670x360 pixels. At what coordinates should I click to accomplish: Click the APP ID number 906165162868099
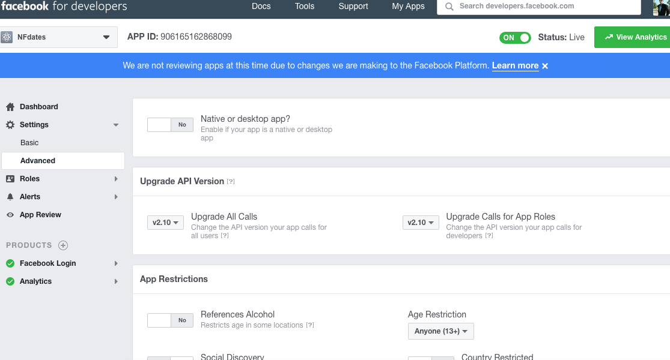coord(196,37)
